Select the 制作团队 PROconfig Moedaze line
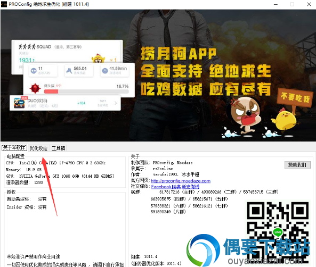316x267 pixels. click(162, 163)
